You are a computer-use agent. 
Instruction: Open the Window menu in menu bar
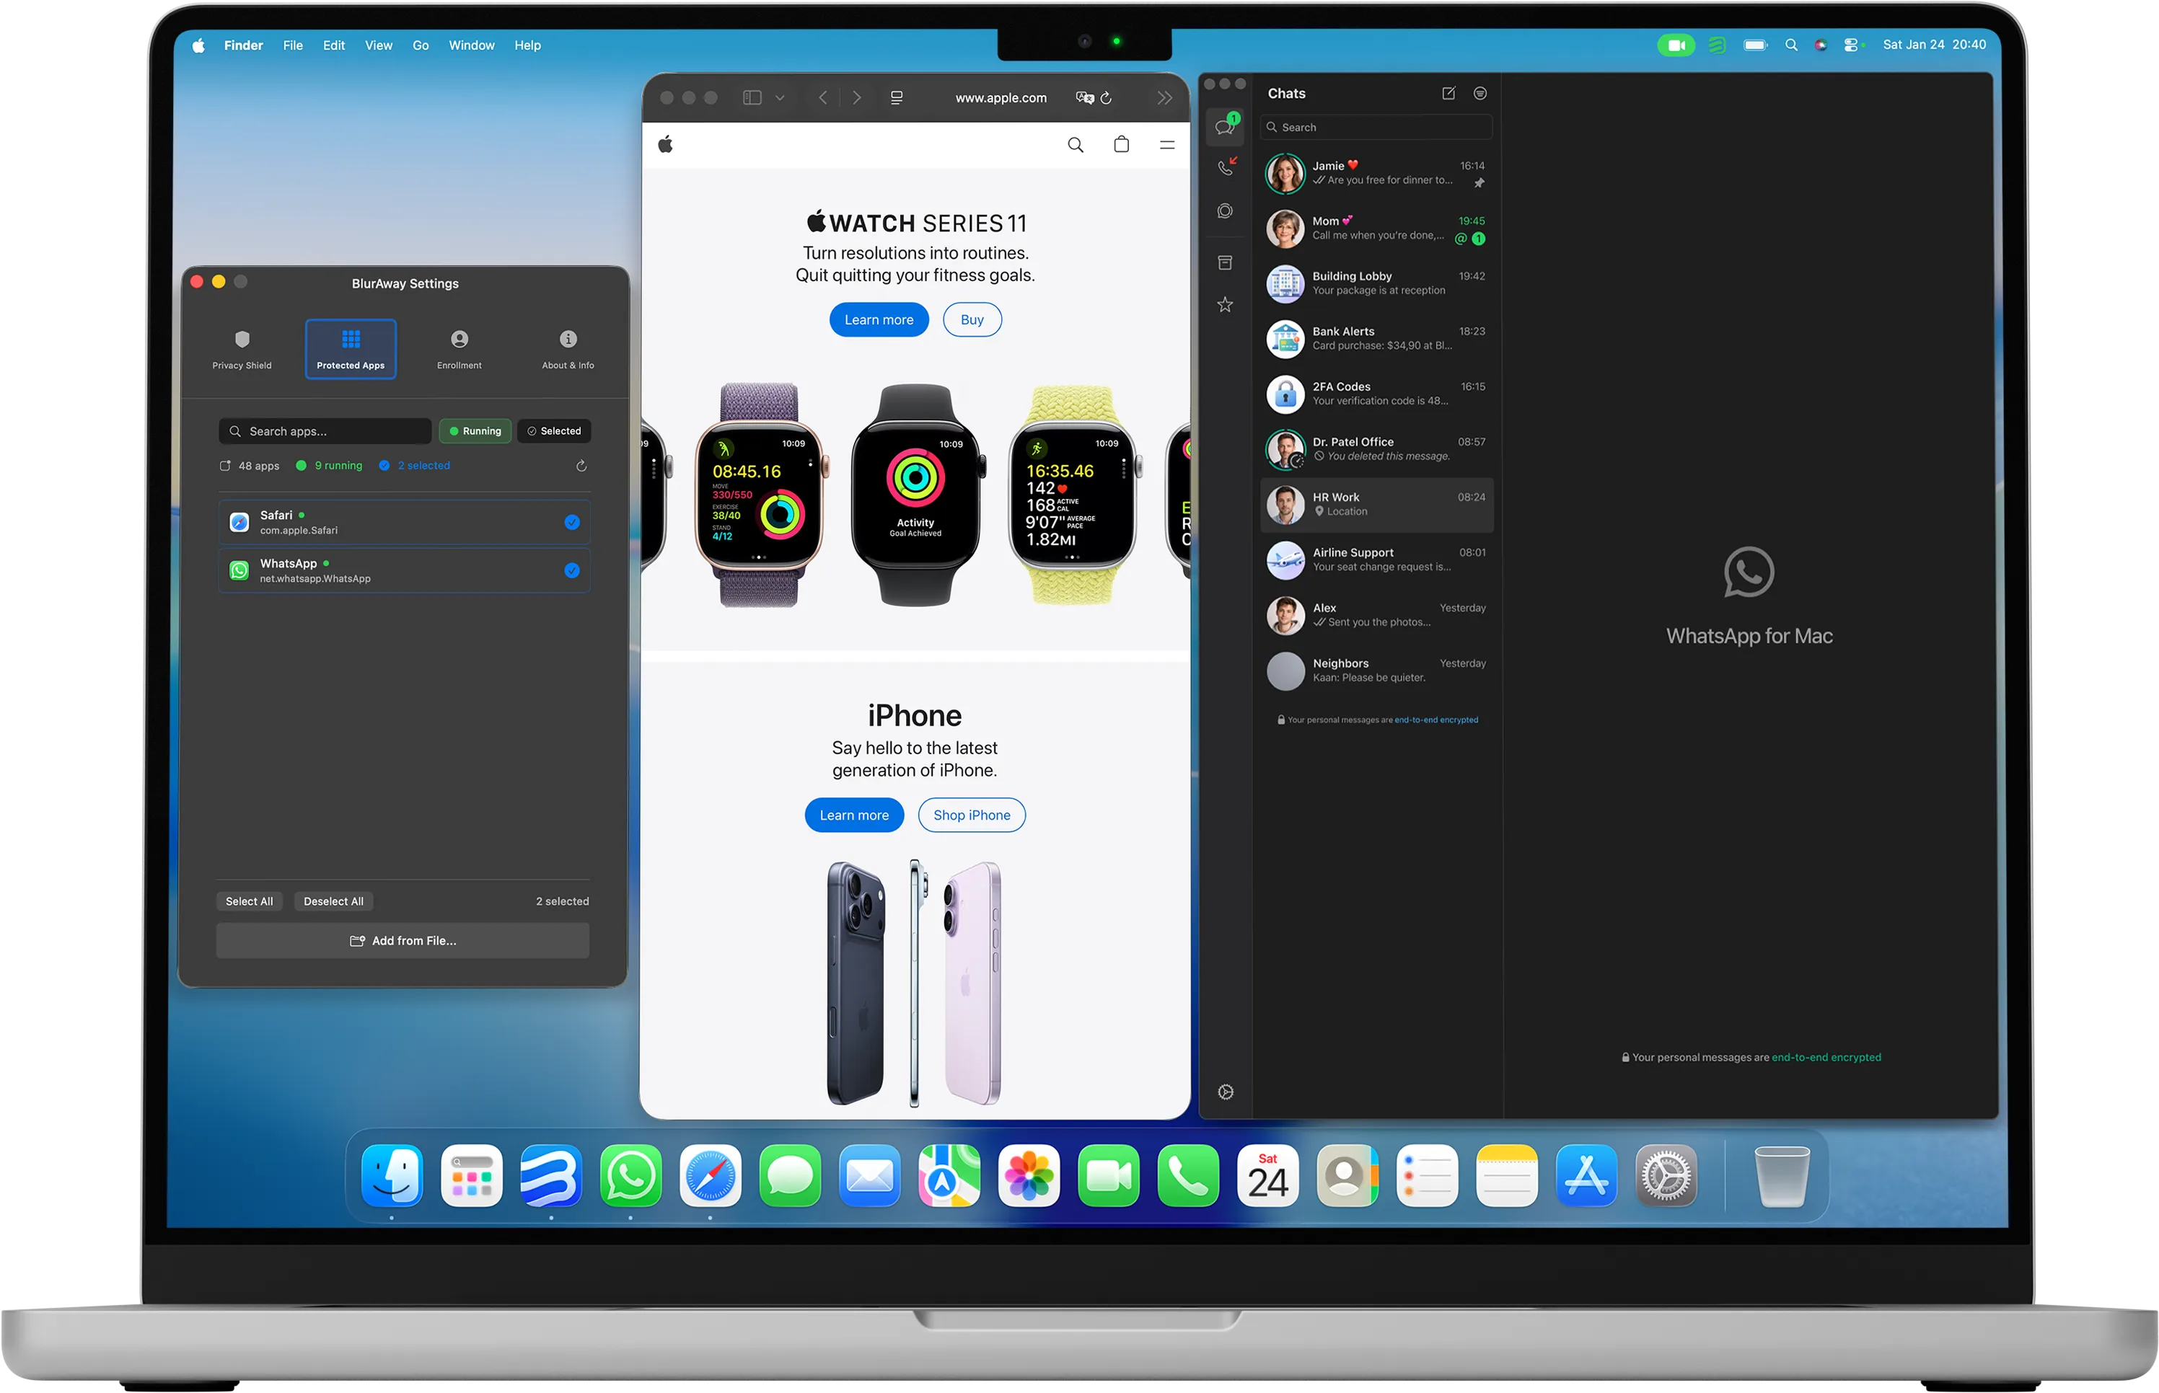tap(472, 45)
